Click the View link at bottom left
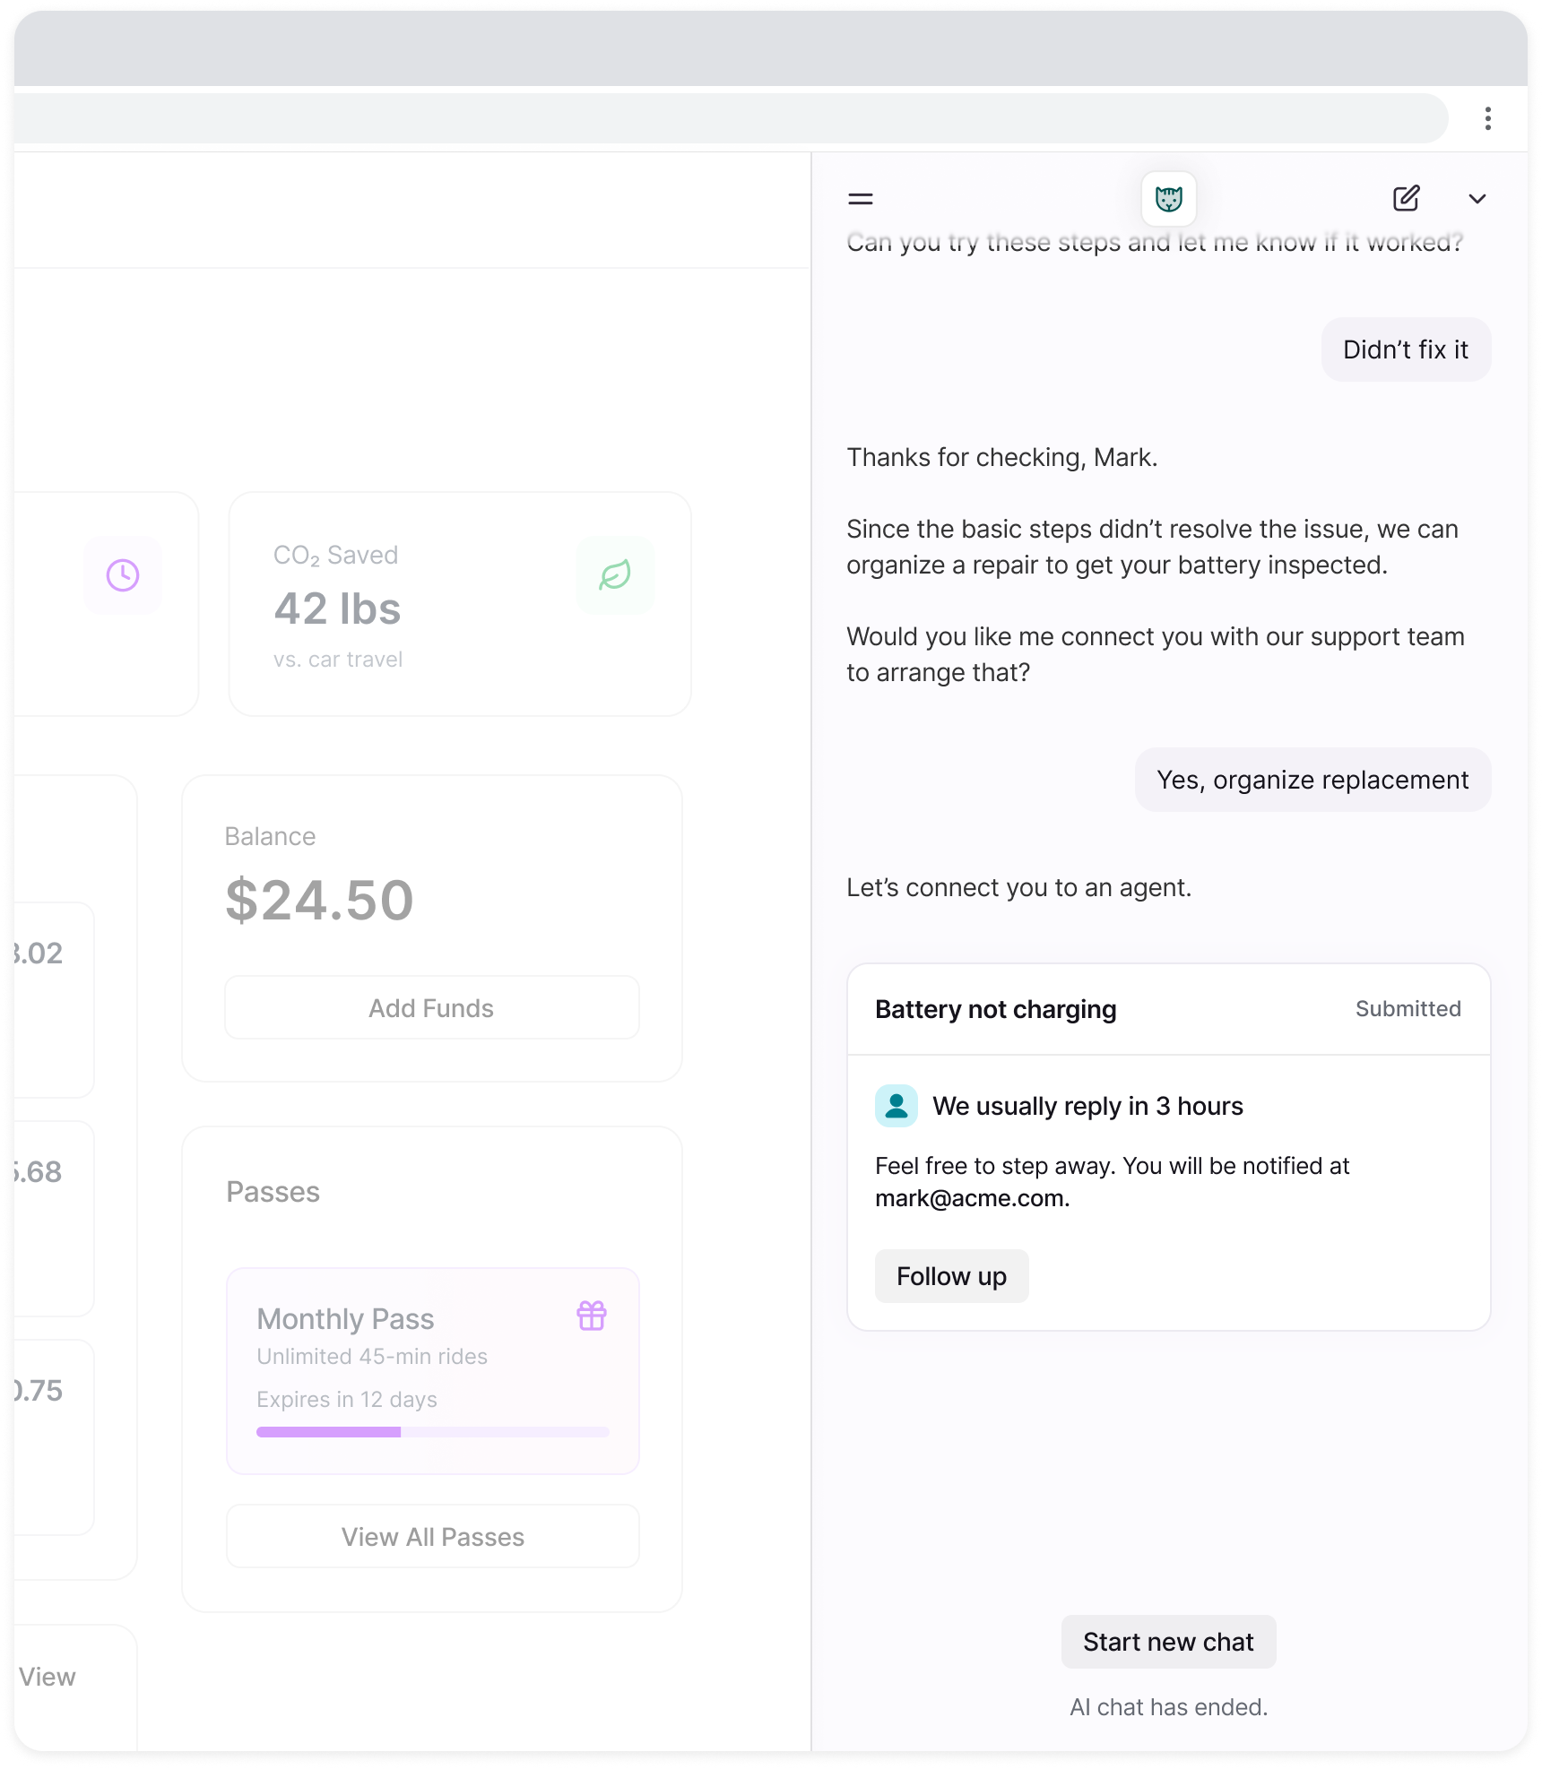 click(x=48, y=1677)
